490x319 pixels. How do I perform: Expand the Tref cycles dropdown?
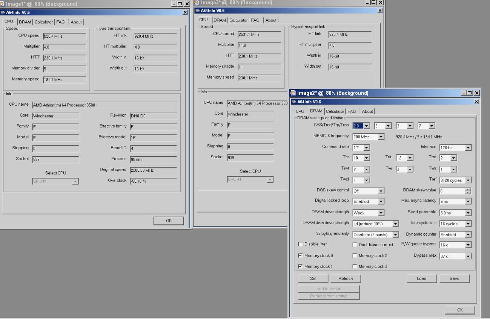(468, 180)
